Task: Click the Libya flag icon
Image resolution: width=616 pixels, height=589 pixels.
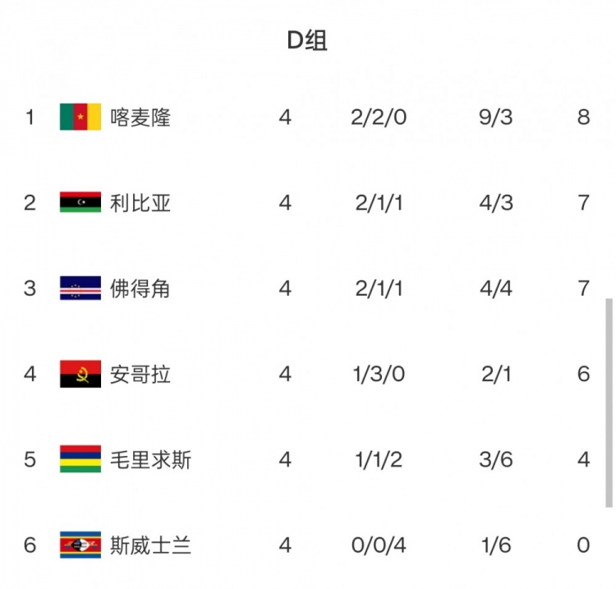Action: [80, 202]
